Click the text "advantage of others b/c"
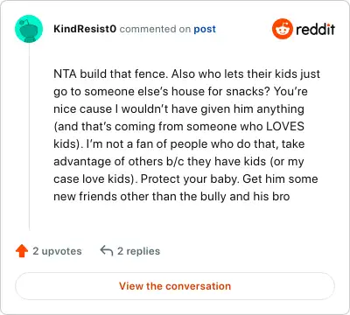 [119, 161]
